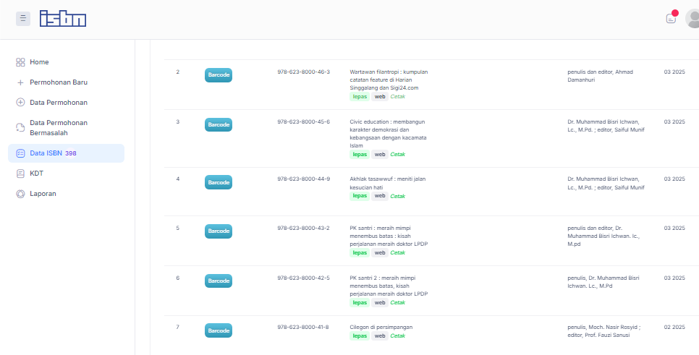Click the ISBN logo in header
The image size is (699, 355).
[63, 19]
